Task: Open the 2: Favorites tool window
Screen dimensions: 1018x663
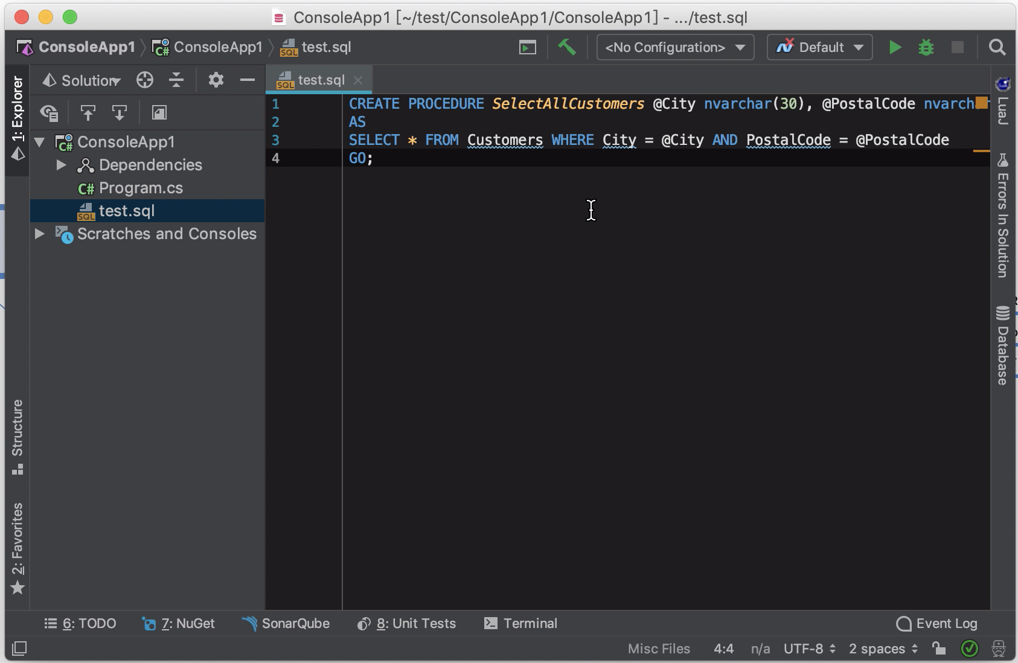Action: pyautogui.click(x=18, y=548)
